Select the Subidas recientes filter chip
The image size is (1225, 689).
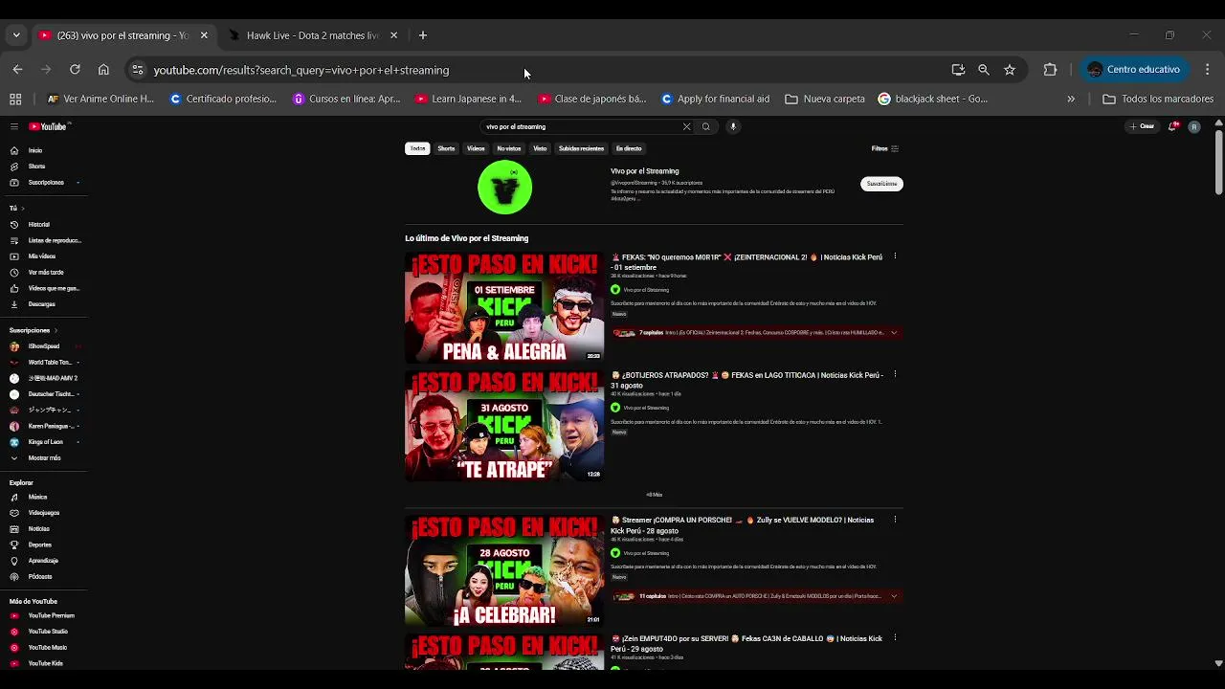coord(581,148)
